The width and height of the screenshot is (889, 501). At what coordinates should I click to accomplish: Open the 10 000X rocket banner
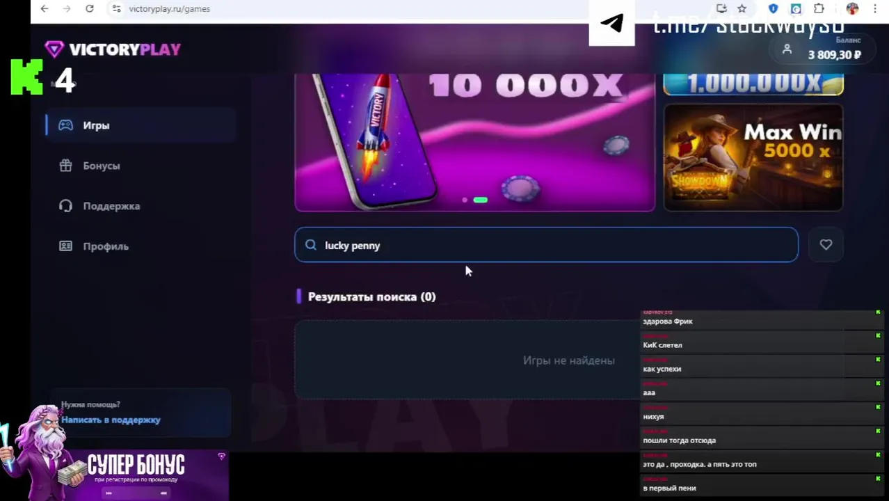click(x=474, y=143)
